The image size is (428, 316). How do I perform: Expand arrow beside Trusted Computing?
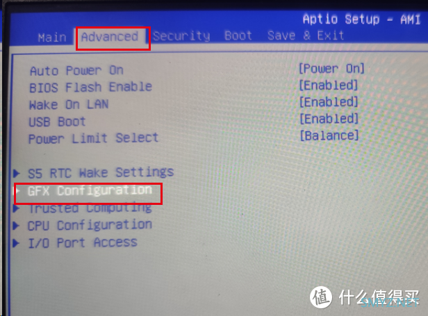click(x=17, y=208)
